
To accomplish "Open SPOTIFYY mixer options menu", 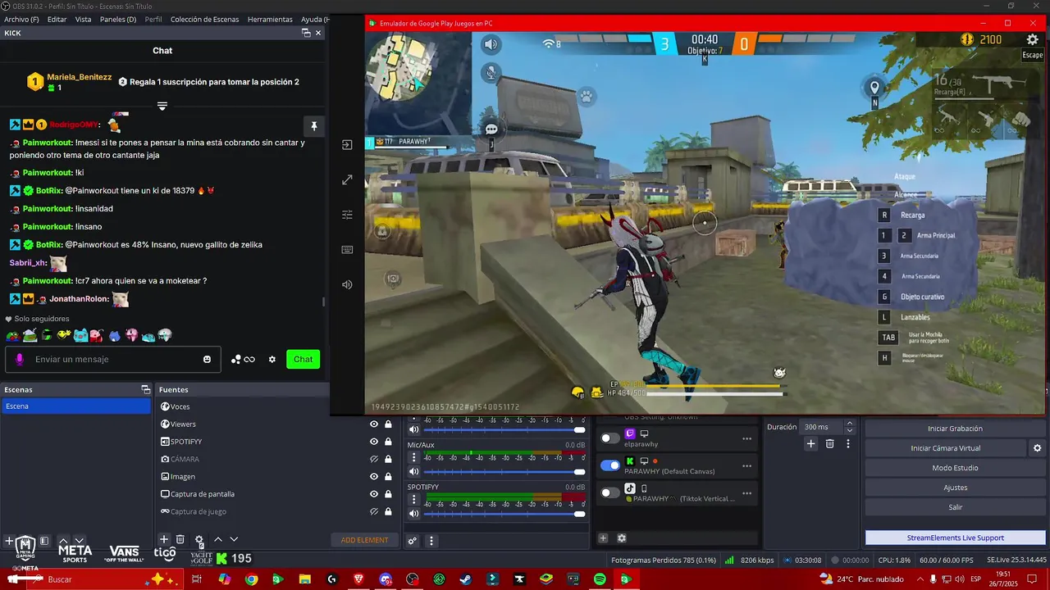I will point(413,500).
